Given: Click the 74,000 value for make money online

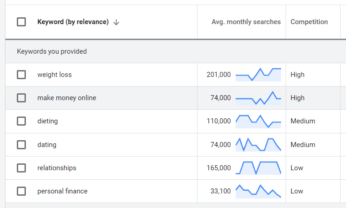Looking at the screenshot, I should coord(220,98).
